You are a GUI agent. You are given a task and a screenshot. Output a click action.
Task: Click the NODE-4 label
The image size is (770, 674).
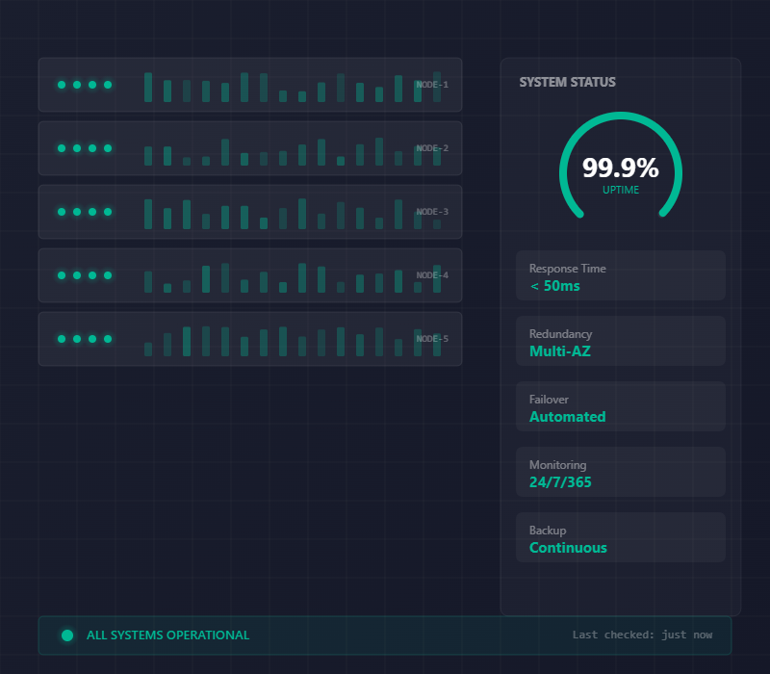[x=432, y=275]
